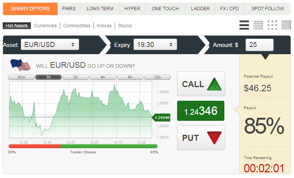This screenshot has height=178, width=294.
Task: Click the investment amount input field
Action: tap(259, 45)
